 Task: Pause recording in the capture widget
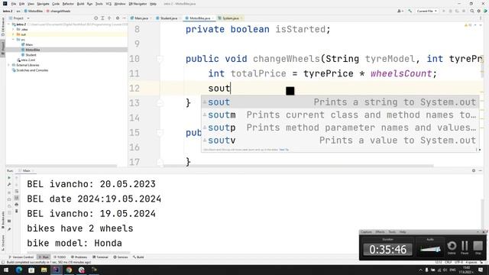click(465, 247)
